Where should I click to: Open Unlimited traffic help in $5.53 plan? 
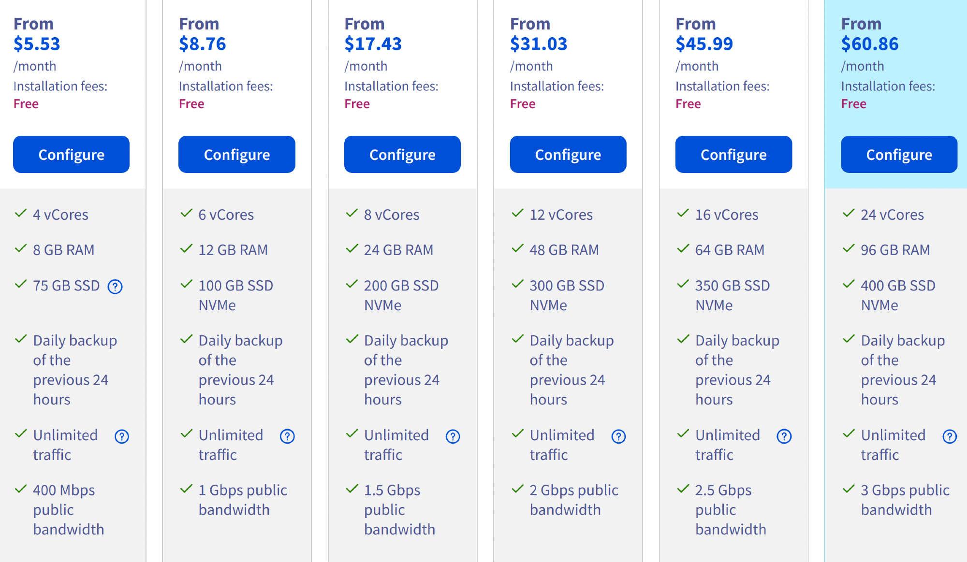coord(122,436)
